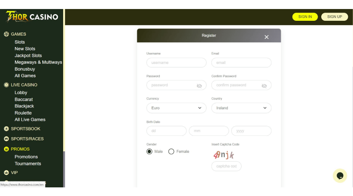Open the live chat bubble
Screen dimensions: 353x196
pos(340,176)
